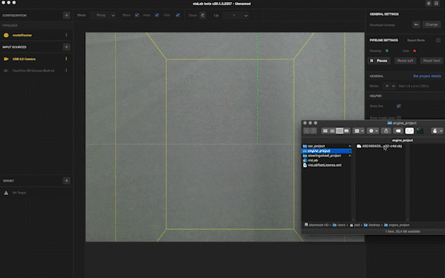Click the Finder share icon

click(x=386, y=130)
